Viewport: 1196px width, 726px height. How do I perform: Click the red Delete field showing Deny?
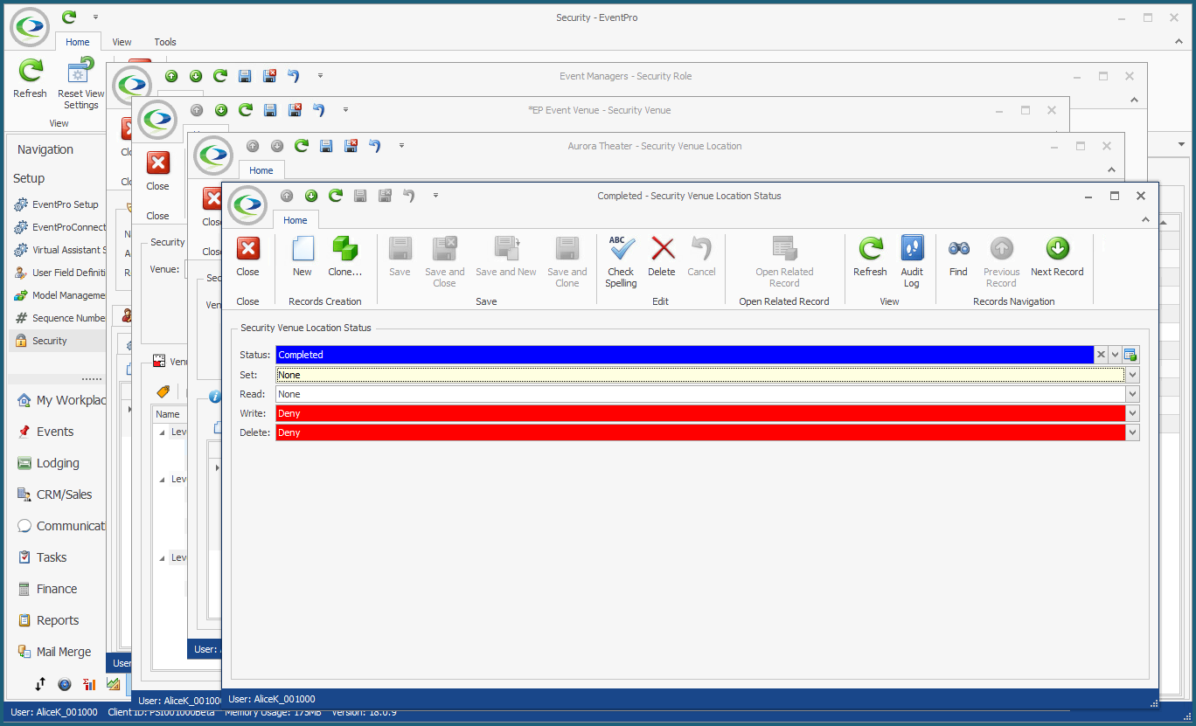coord(700,432)
